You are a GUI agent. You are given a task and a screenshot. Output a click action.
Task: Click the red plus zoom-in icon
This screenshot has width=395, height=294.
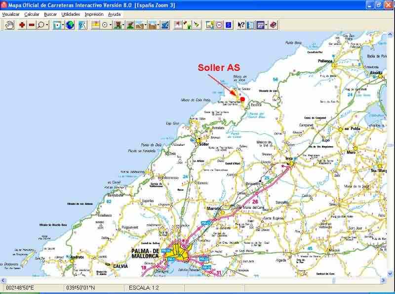(22, 25)
